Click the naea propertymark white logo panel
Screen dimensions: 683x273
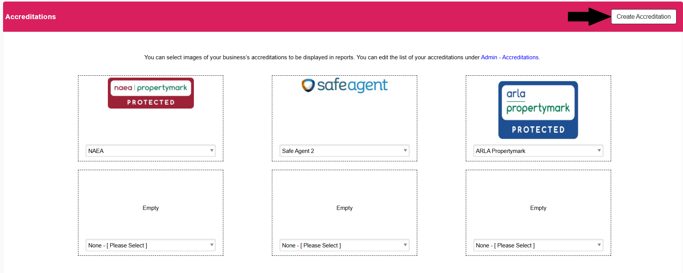point(151,88)
